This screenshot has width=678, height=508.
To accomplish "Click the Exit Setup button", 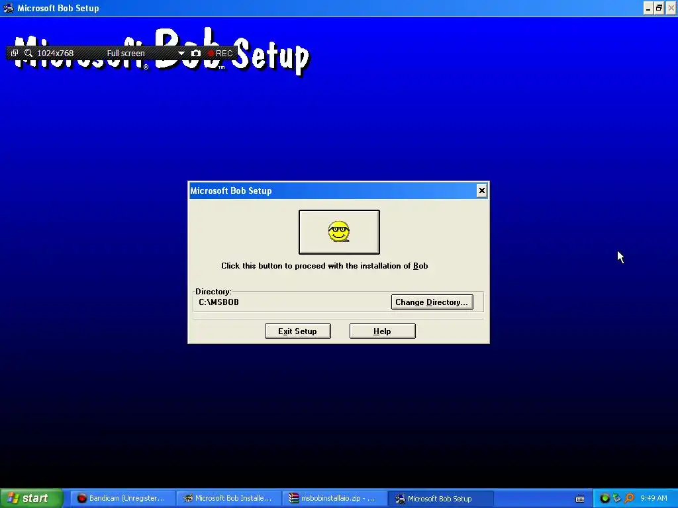I will (x=297, y=331).
